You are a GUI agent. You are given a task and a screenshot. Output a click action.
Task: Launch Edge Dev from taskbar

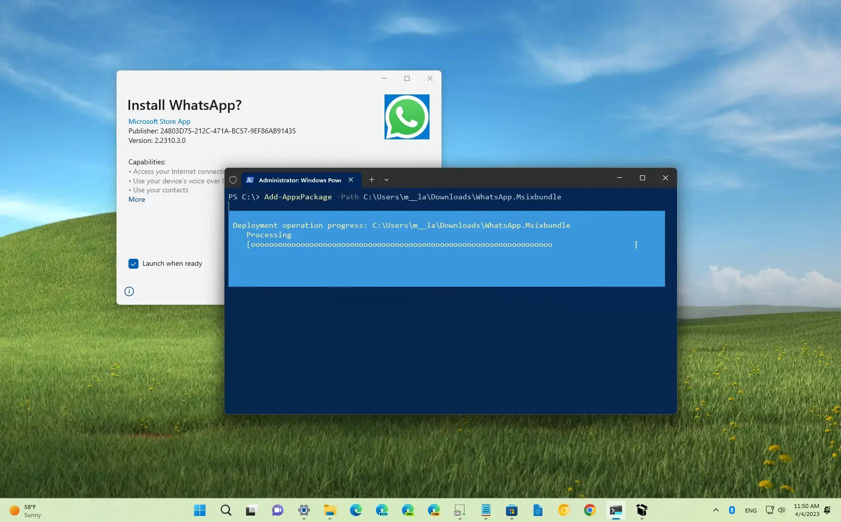(408, 510)
